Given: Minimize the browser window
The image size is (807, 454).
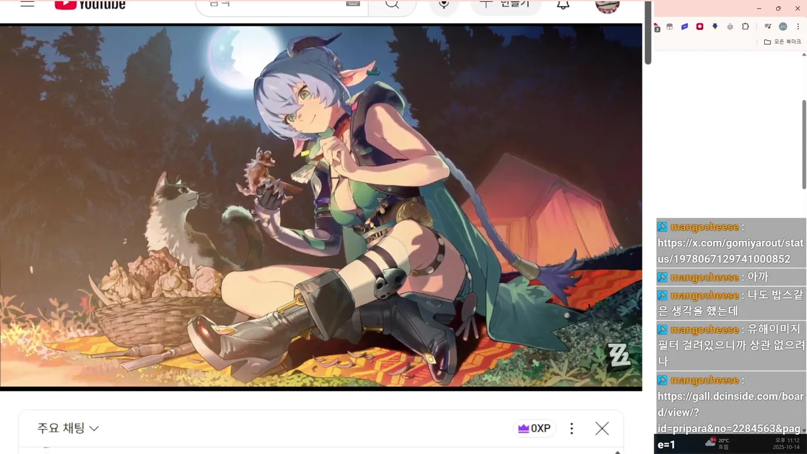Looking at the screenshot, I should pos(758,8).
